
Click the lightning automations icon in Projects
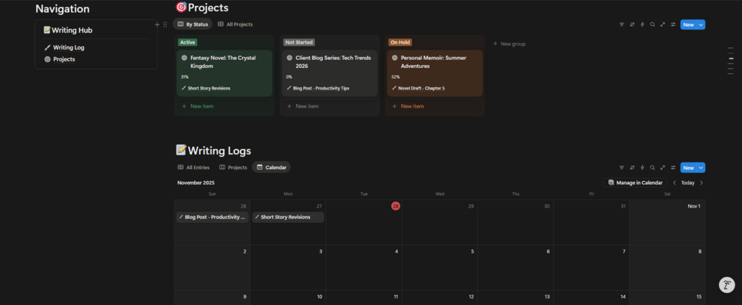pos(642,24)
